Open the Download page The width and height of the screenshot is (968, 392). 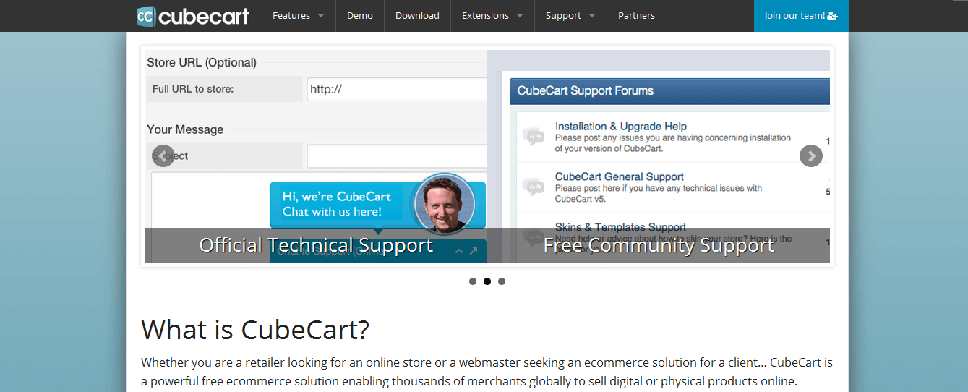point(417,15)
